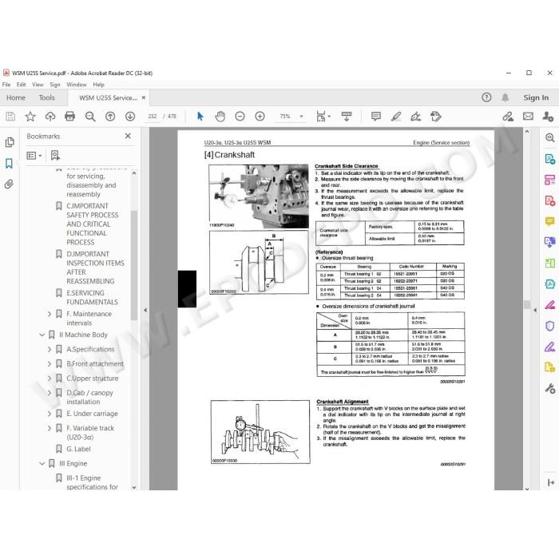The height and width of the screenshot is (559, 559).
Task: Click the upload to cloud icon
Action: click(x=50, y=117)
